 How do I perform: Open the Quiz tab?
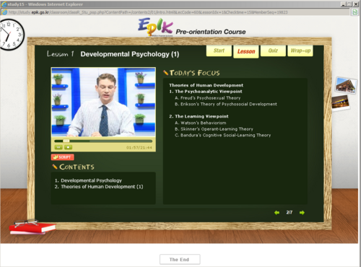(273, 51)
